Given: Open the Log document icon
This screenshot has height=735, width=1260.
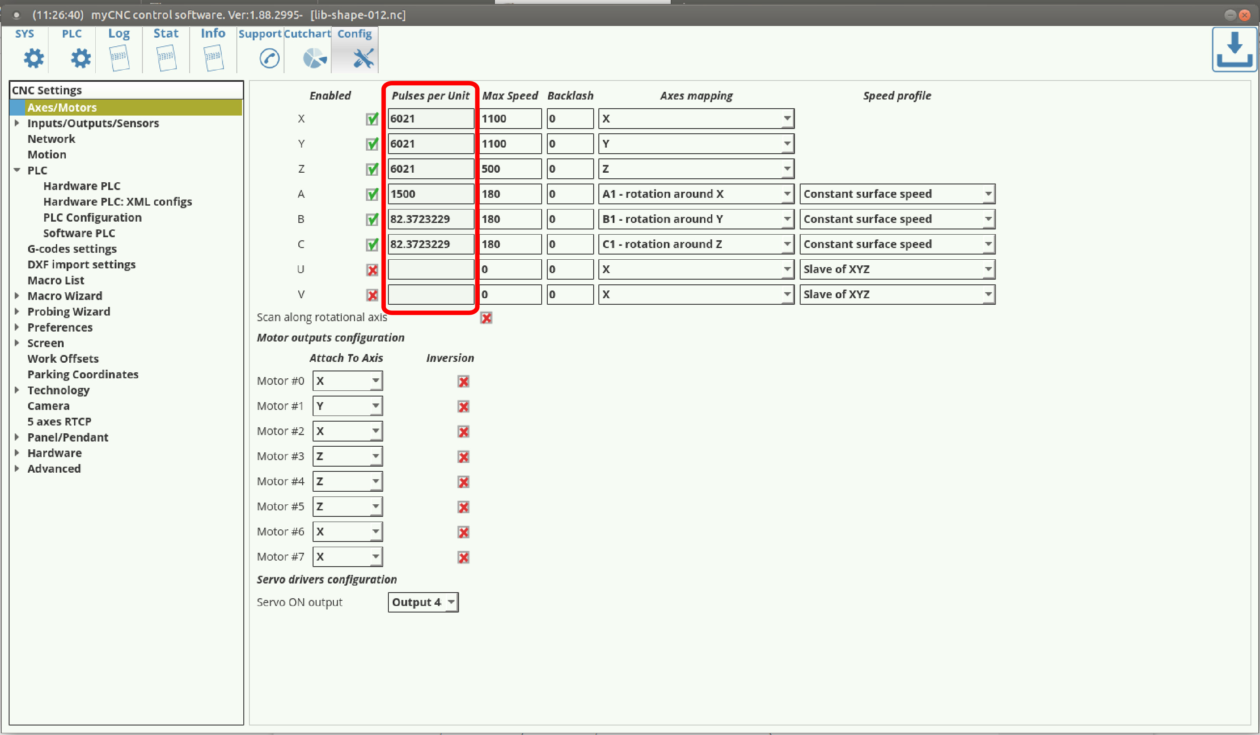Looking at the screenshot, I should tap(119, 58).
